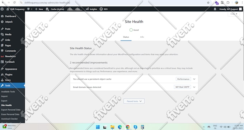Image resolution: width=244 pixels, height=130 pixels.
Task: Go forward in browser history
Action: pos(9,3)
